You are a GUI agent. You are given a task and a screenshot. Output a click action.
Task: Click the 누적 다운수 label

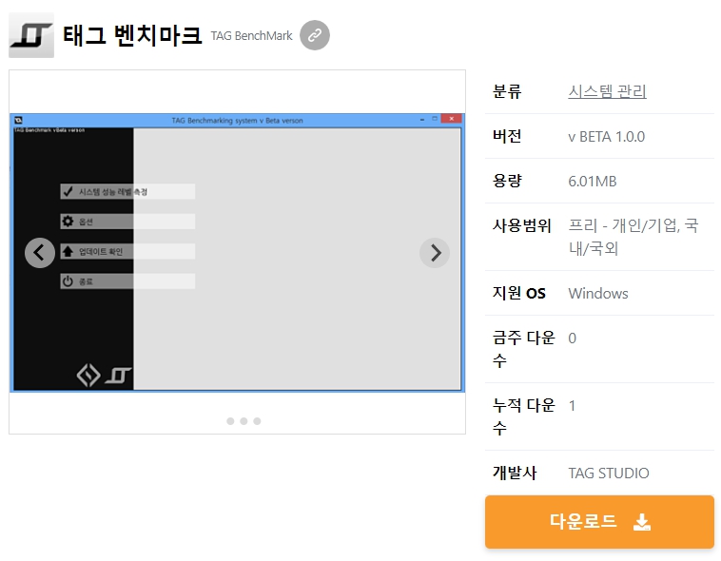(x=524, y=416)
